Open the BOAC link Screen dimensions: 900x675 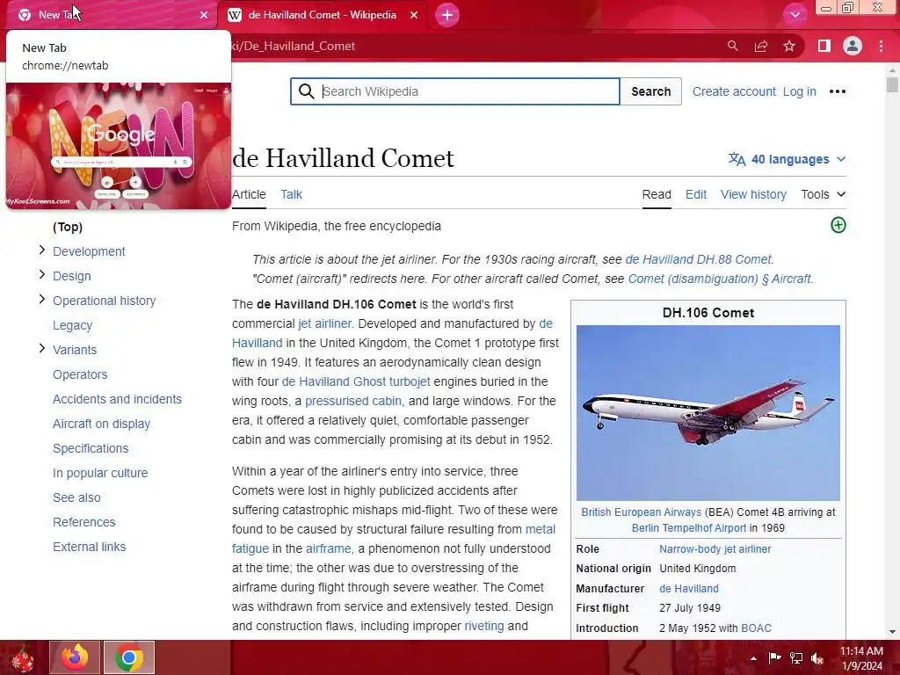tap(756, 628)
